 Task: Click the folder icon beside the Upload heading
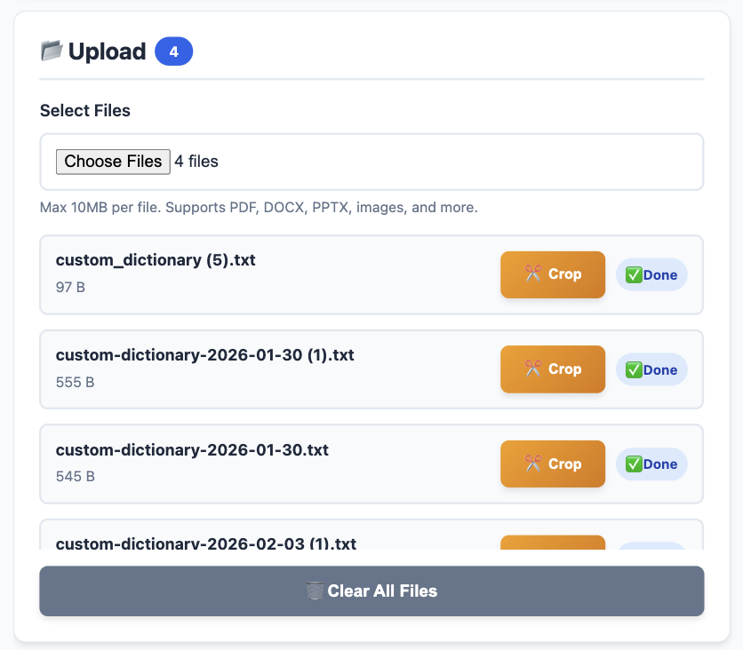[x=52, y=51]
